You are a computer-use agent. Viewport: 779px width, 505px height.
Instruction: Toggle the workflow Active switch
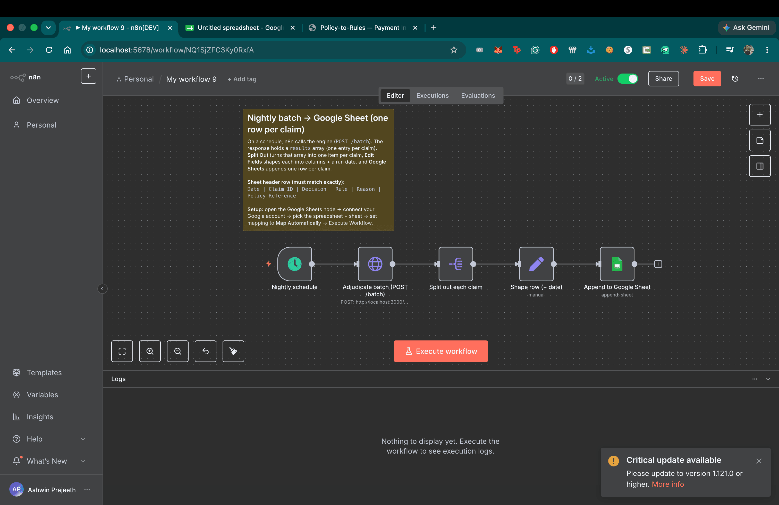pos(628,79)
